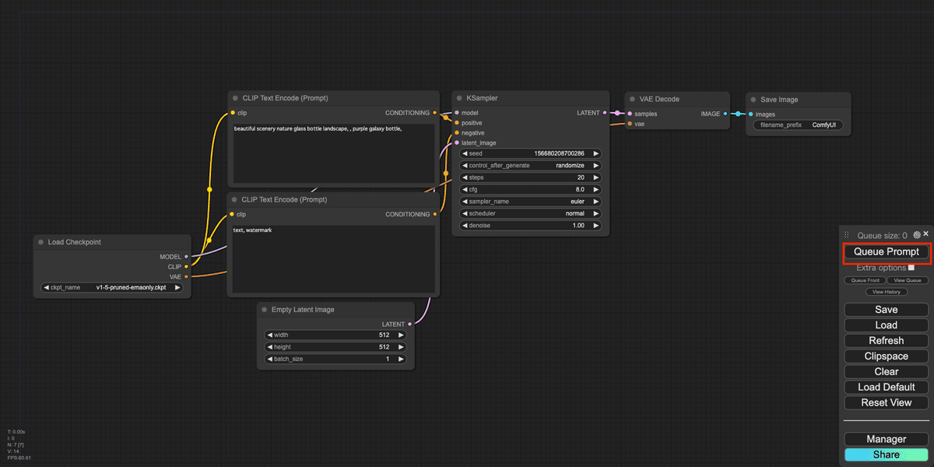Click the View History button
Viewport: 934px width, 467px height.
tap(887, 292)
